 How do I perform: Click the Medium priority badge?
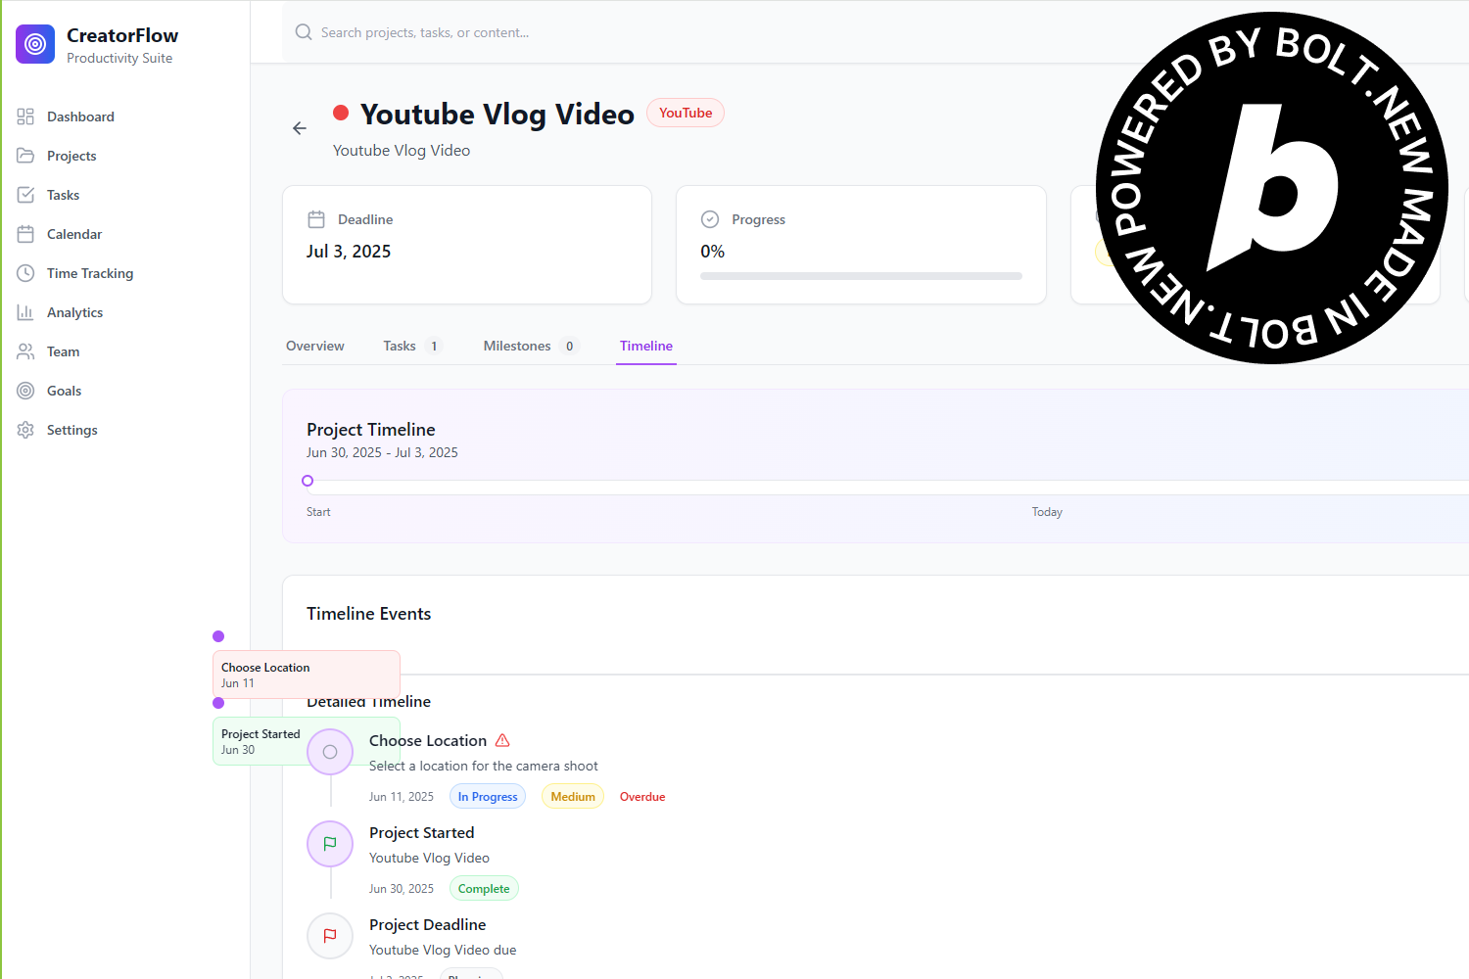[x=573, y=797]
